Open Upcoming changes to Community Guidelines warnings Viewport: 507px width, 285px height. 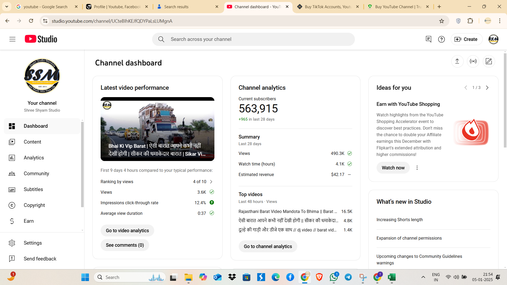419,260
